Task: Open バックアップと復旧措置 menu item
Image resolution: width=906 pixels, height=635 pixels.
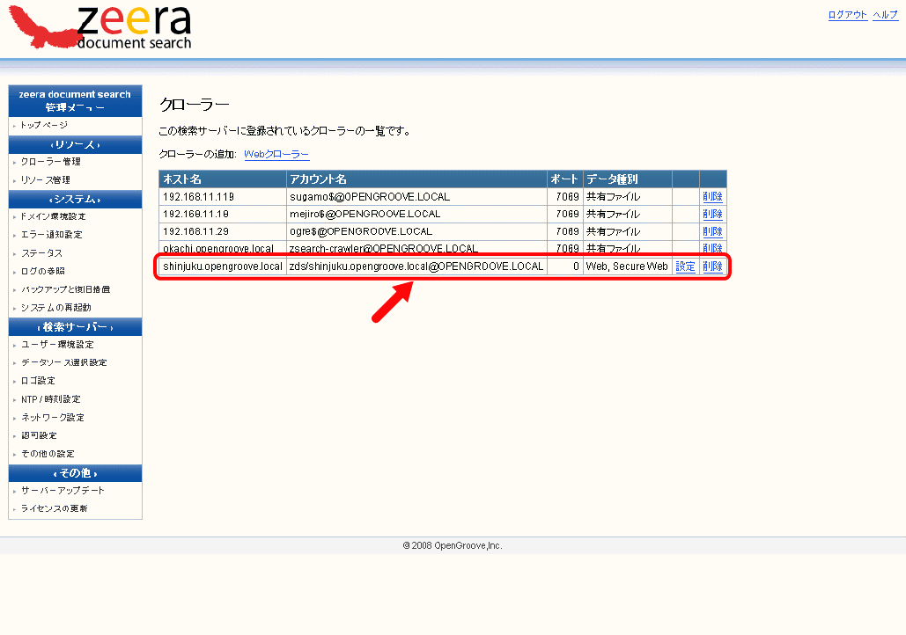Action: point(65,289)
